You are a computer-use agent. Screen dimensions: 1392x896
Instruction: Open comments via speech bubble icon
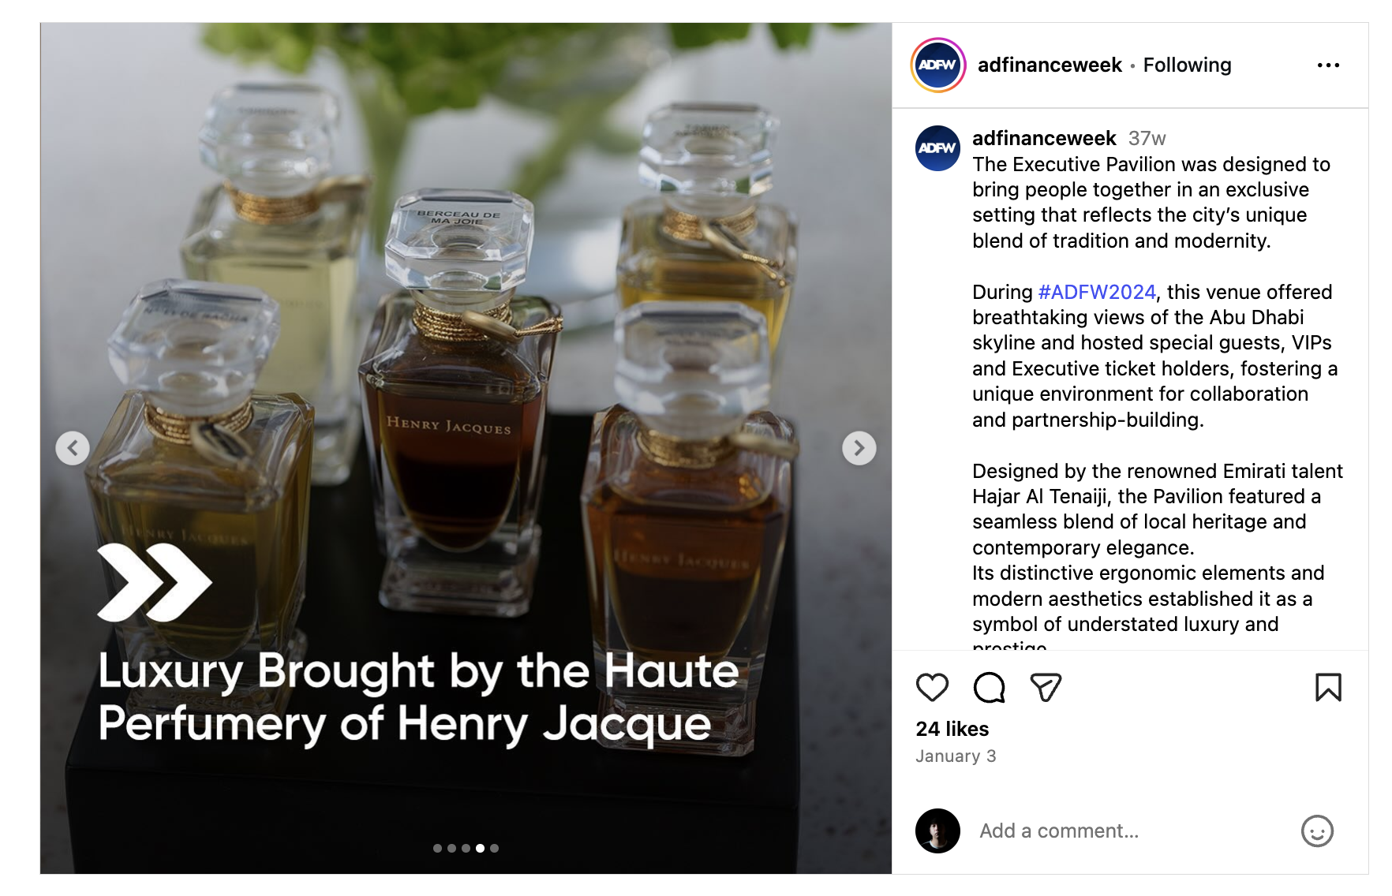[x=989, y=688]
